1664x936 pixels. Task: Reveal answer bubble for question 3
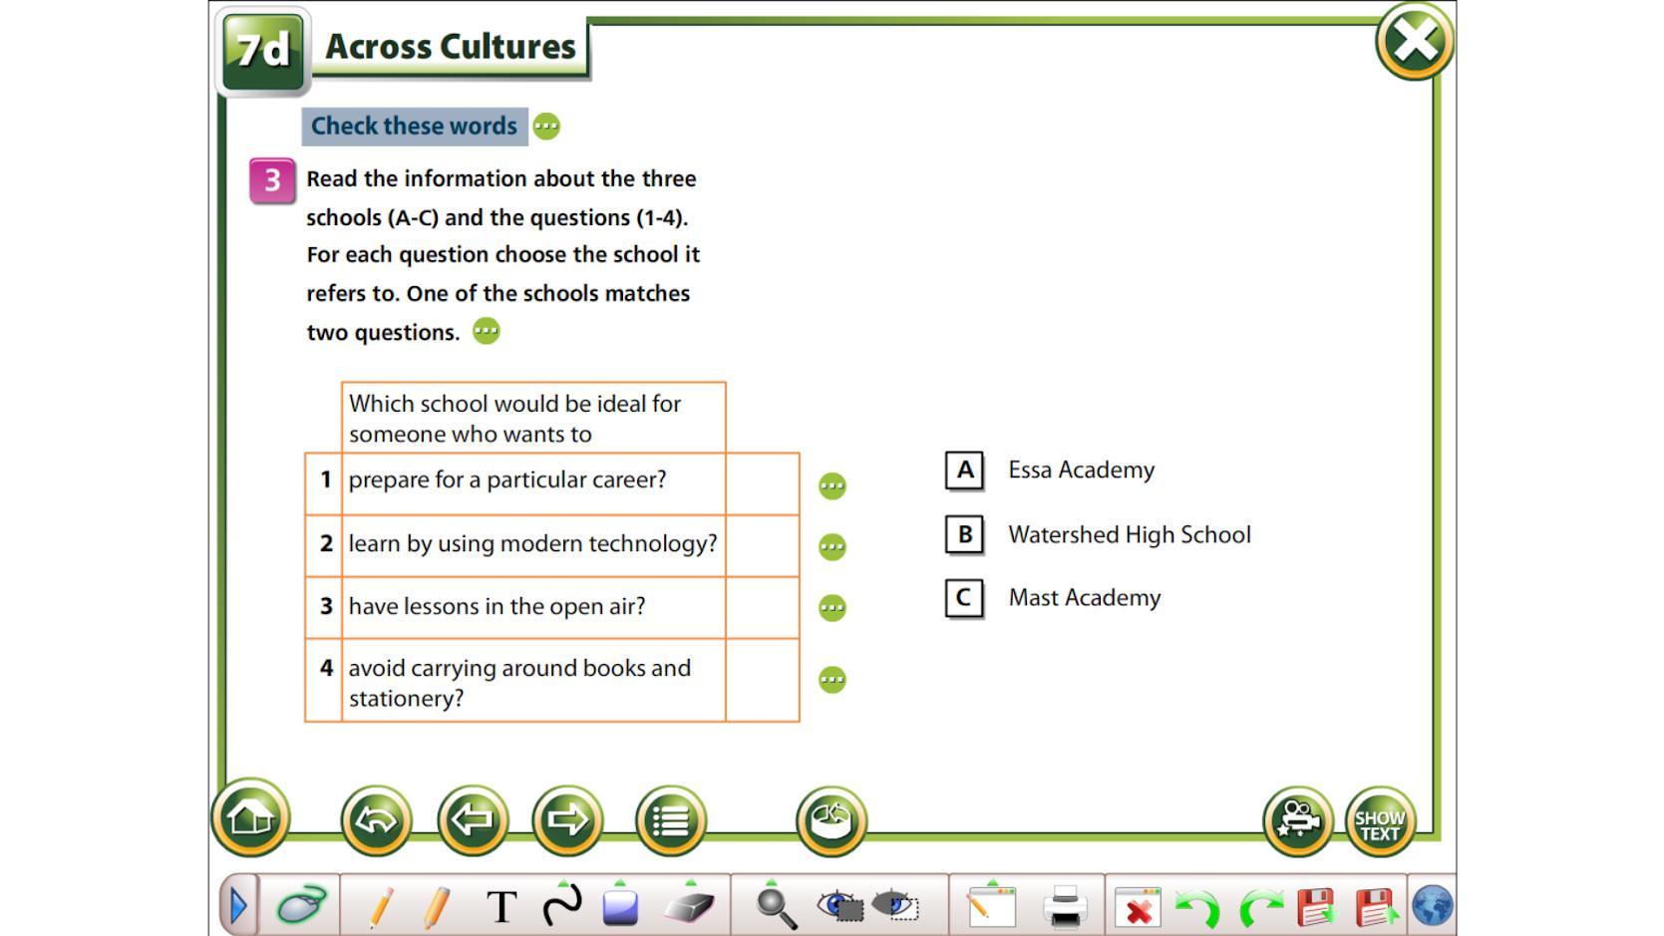[832, 607]
